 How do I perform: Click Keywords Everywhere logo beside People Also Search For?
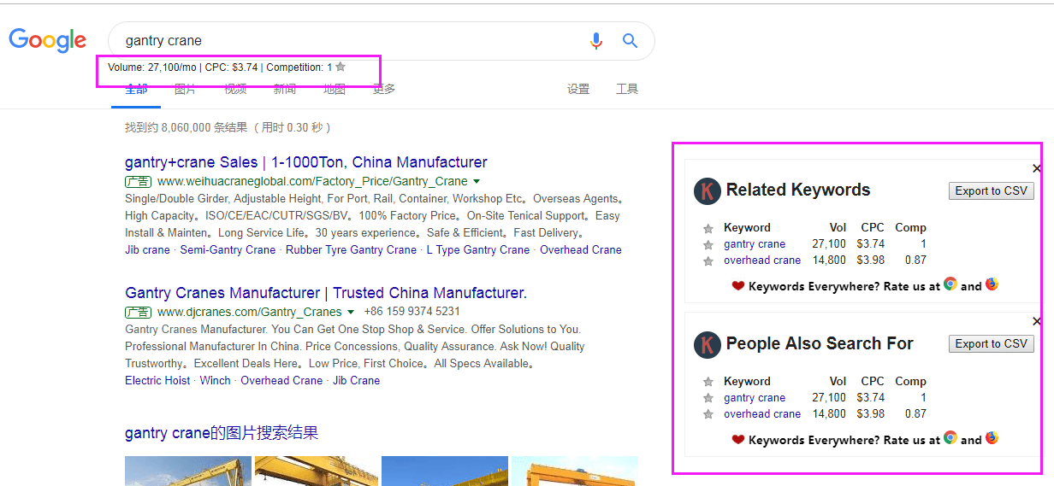(708, 344)
